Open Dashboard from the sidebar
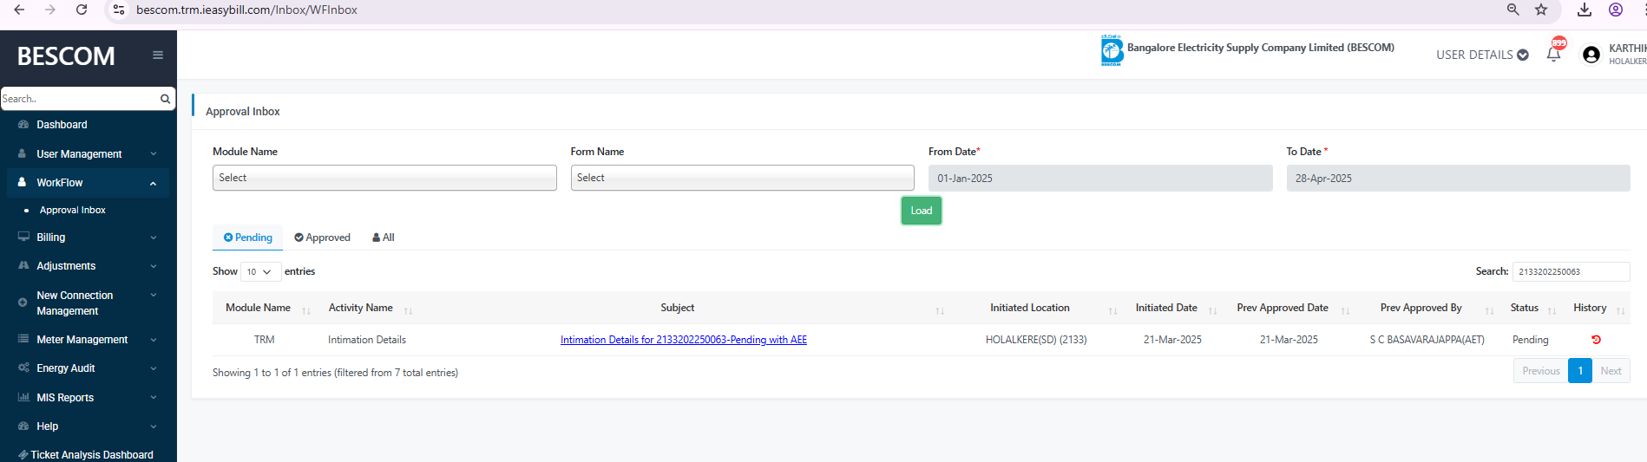Image resolution: width=1647 pixels, height=462 pixels. click(x=62, y=125)
